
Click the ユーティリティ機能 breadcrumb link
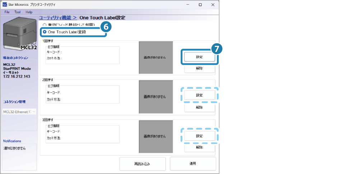[58, 18]
